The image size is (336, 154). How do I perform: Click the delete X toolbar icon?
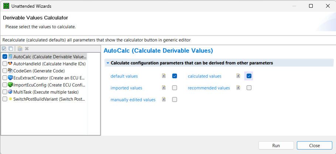(27, 49)
